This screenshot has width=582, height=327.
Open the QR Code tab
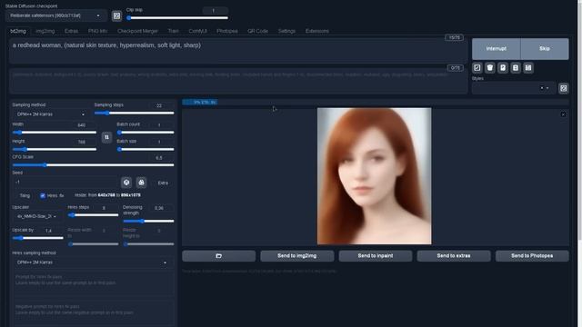(257, 31)
